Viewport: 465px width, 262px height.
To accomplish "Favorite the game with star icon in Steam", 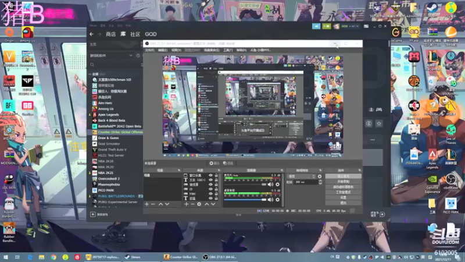I will click(379, 123).
